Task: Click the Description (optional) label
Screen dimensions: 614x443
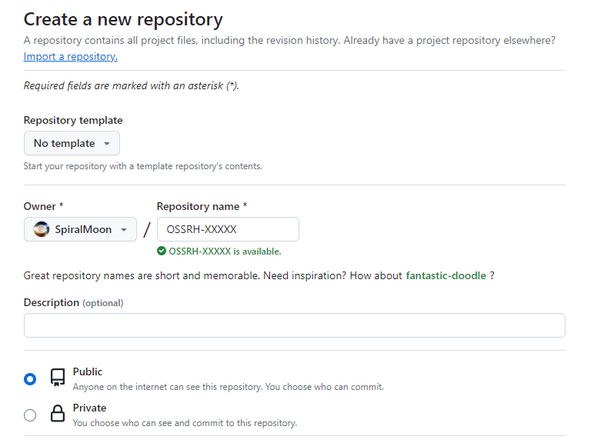Action: click(73, 302)
